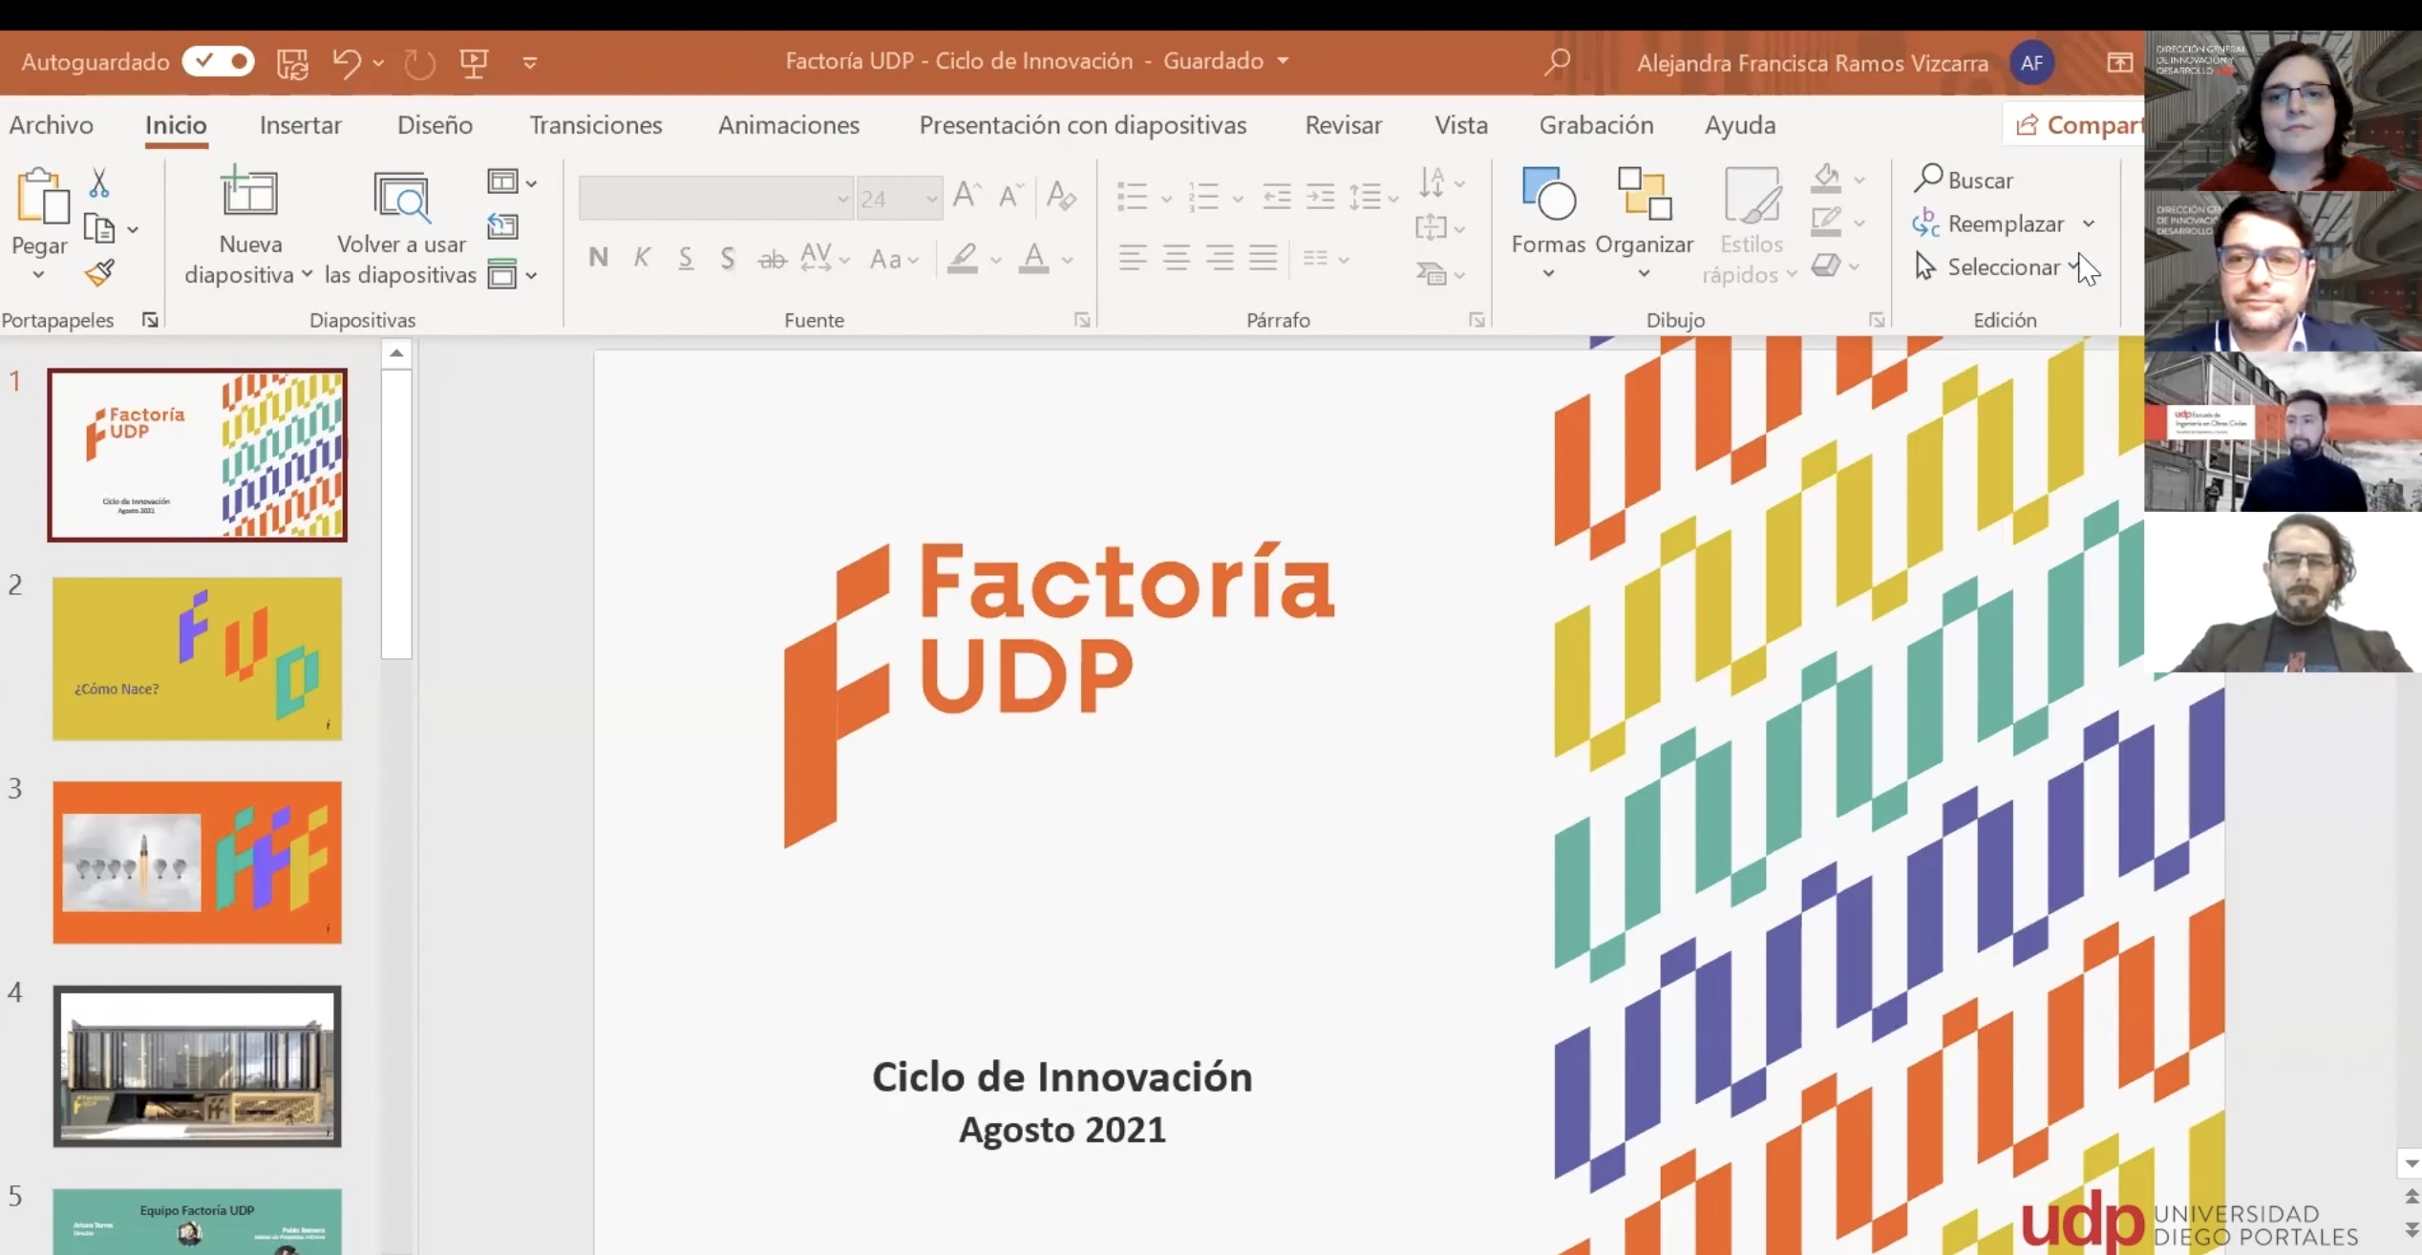Screen dimensions: 2422x1255
Task: Open the Seleccionar dropdown
Action: pyautogui.click(x=1998, y=267)
